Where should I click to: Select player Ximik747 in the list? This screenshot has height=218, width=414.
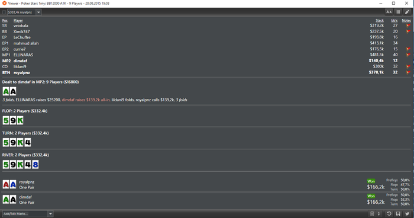(22, 31)
